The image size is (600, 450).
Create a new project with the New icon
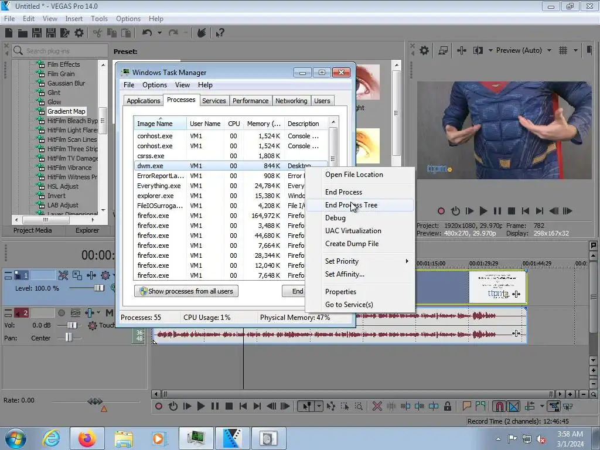[x=8, y=33]
